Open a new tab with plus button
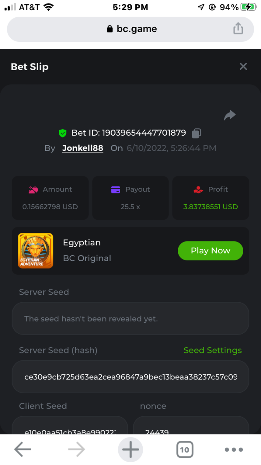This screenshot has height=465, width=261. tap(130, 449)
